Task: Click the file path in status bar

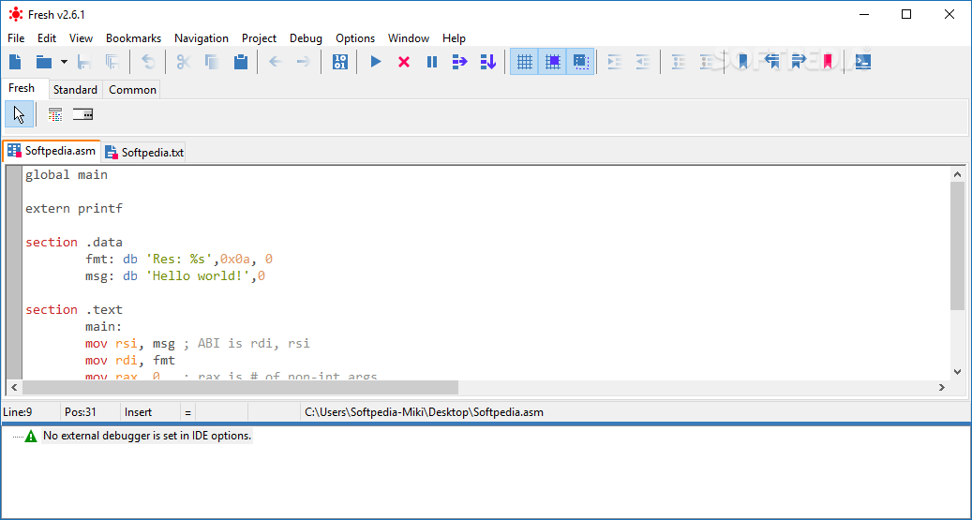Action: pos(424,412)
